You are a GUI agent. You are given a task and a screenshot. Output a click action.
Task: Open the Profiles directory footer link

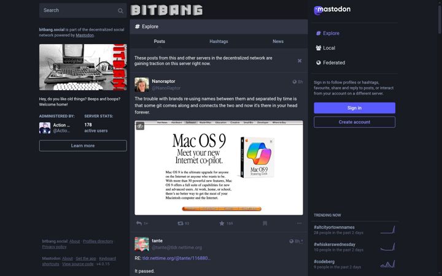tap(98, 242)
